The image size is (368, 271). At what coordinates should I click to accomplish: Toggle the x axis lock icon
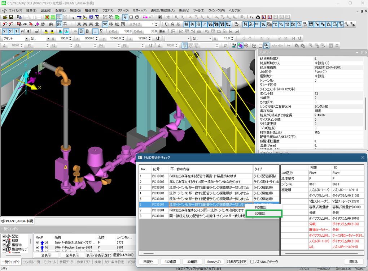[x=5, y=31]
